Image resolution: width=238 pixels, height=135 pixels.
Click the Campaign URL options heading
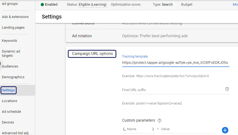tap(92, 54)
